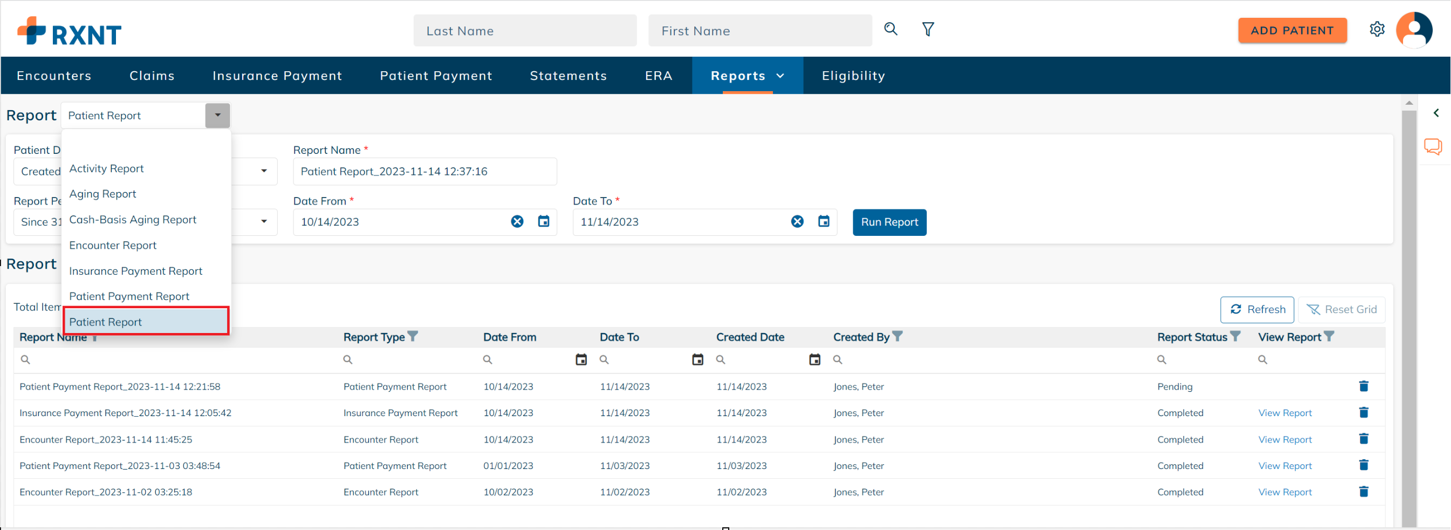Delete the pending Patient Payment Report using trash icon
The height and width of the screenshot is (530, 1451).
click(1364, 386)
